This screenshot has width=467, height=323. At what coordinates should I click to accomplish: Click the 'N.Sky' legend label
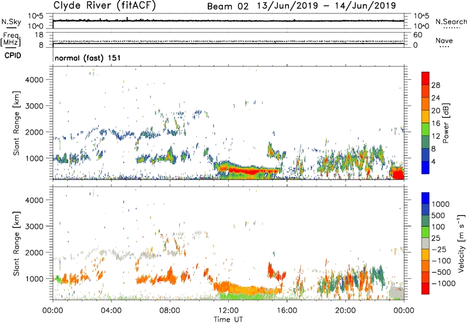(x=11, y=22)
